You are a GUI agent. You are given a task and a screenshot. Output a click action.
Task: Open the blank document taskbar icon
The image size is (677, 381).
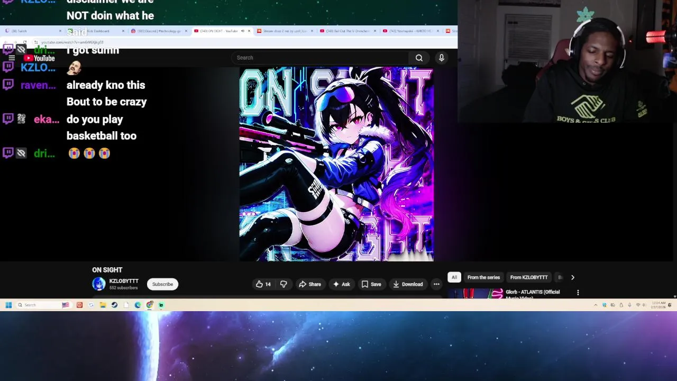(126, 305)
